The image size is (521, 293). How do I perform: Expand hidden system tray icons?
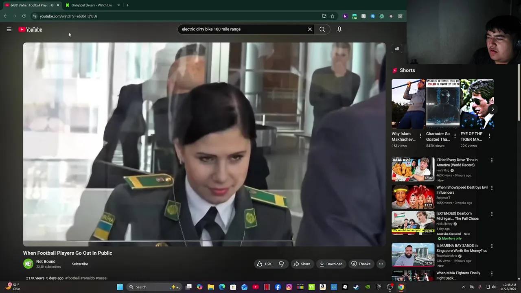463,287
